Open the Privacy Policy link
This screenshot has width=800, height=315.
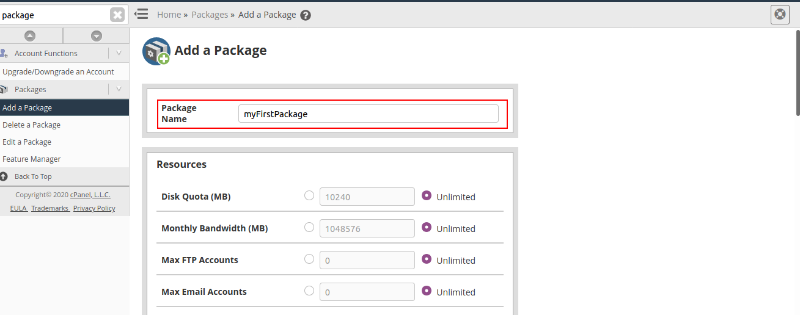pos(94,208)
